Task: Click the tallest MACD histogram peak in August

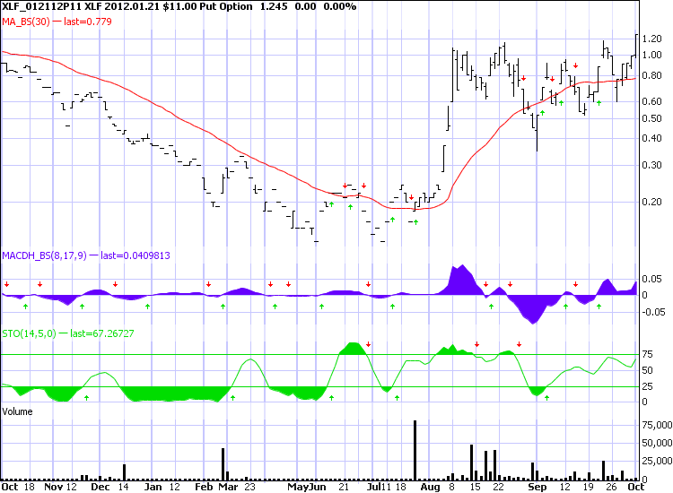Action: coord(460,266)
